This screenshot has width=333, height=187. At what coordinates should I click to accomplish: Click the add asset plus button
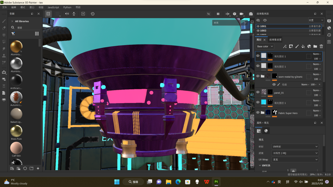pyautogui.click(x=38, y=168)
